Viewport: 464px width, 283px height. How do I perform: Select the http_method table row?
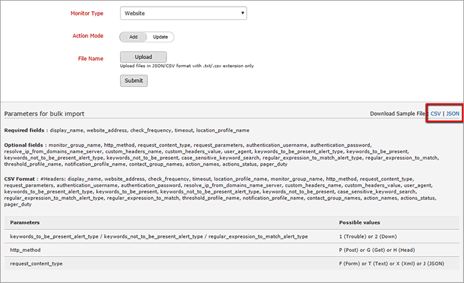pos(232,250)
